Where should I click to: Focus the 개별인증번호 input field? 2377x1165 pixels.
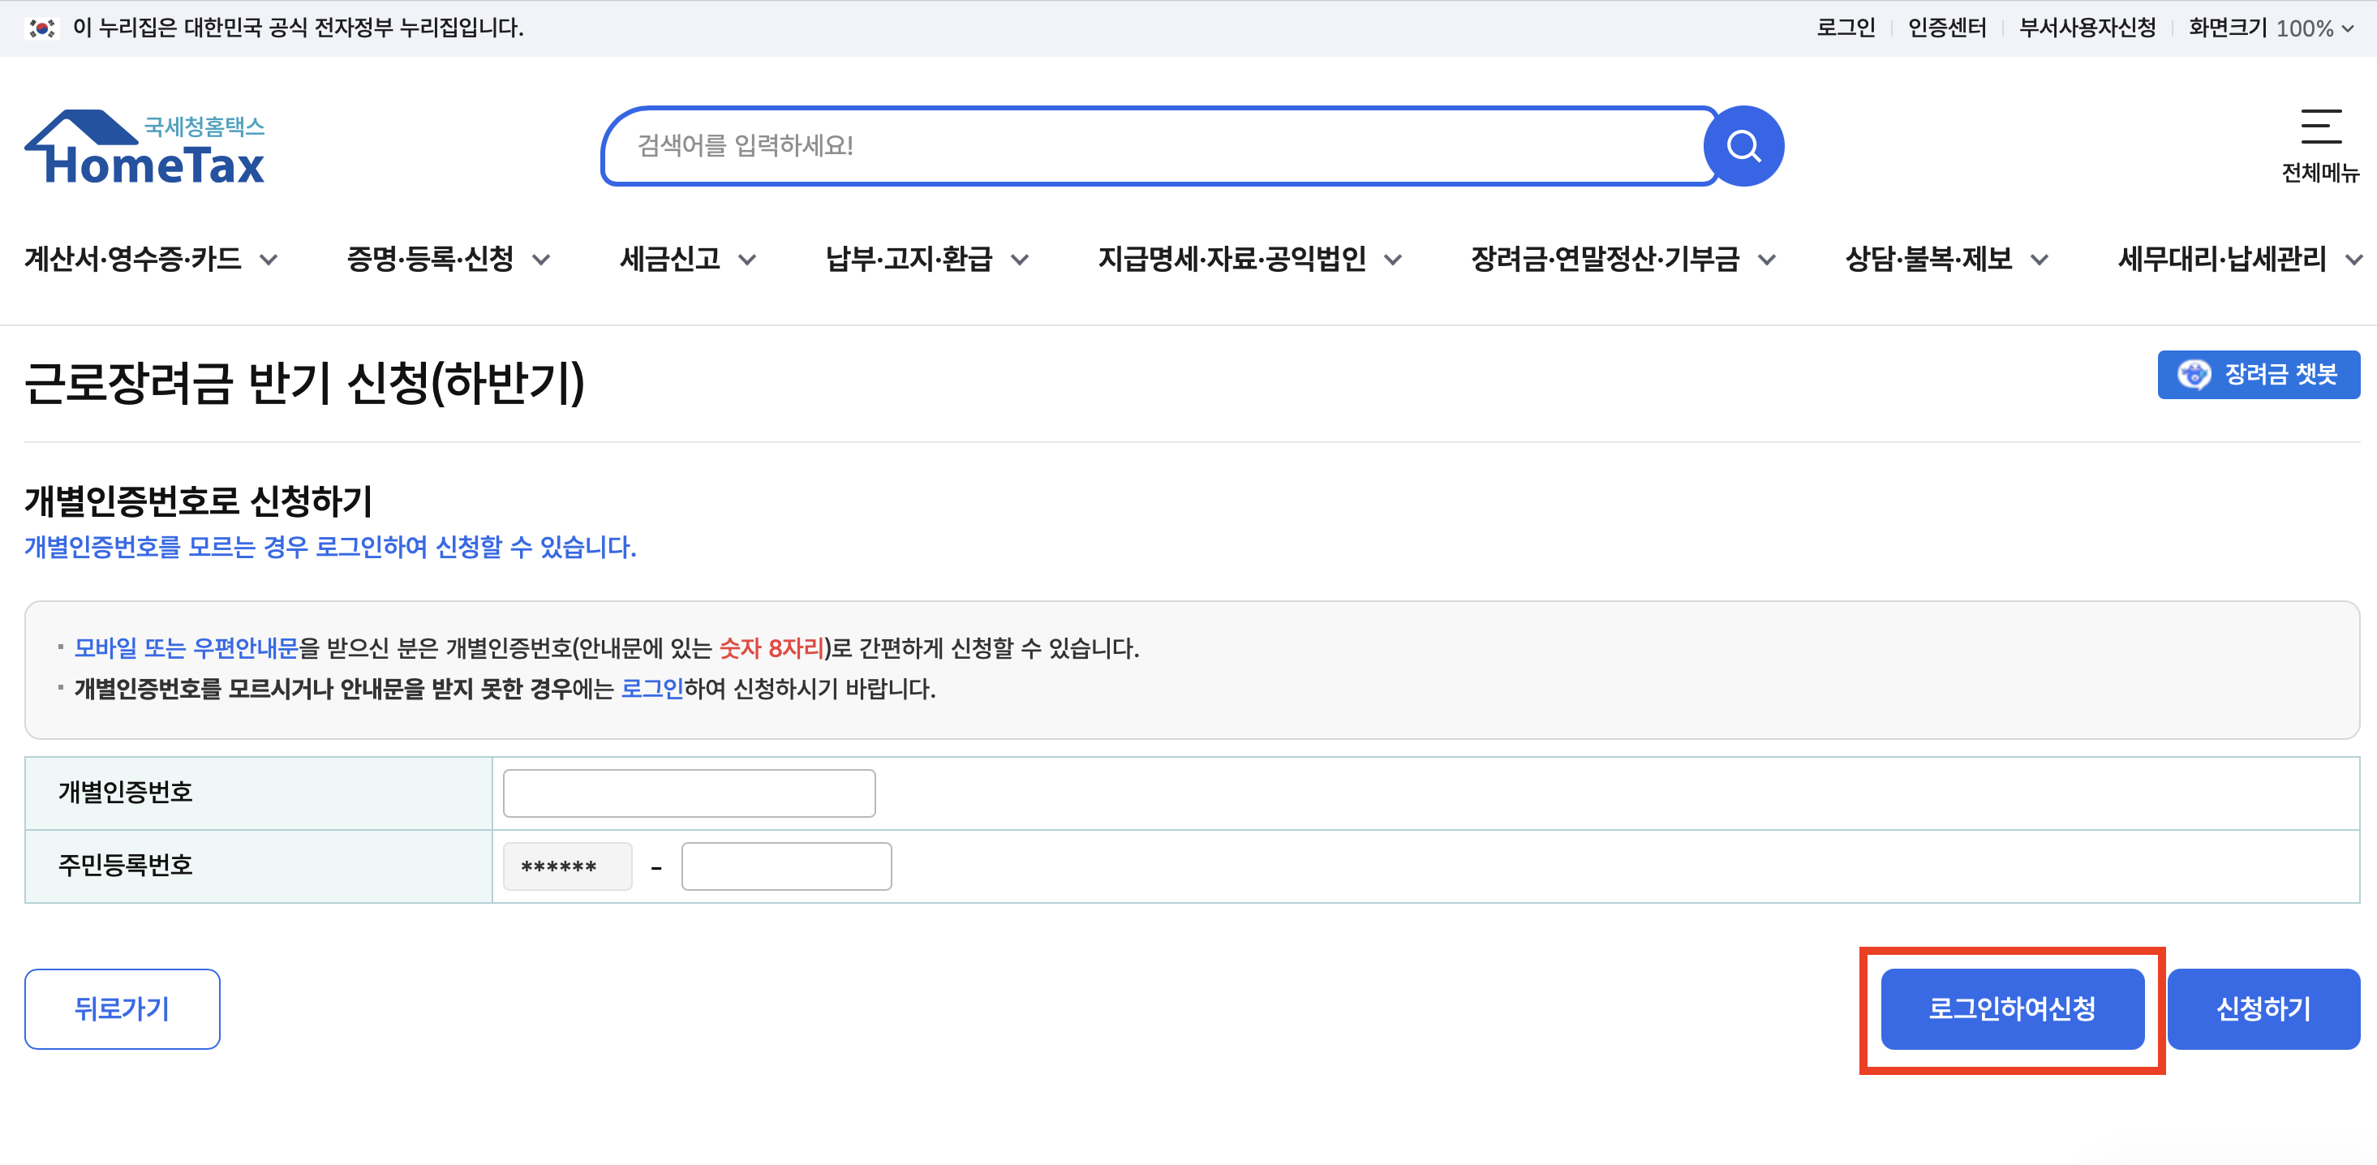[689, 793]
